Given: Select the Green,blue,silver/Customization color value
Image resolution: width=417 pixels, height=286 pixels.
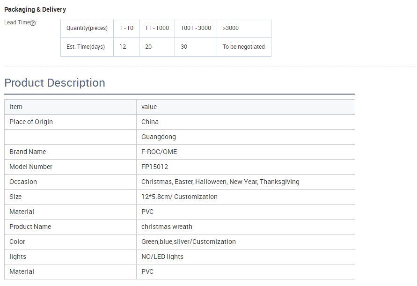Looking at the screenshot, I should (189, 242).
